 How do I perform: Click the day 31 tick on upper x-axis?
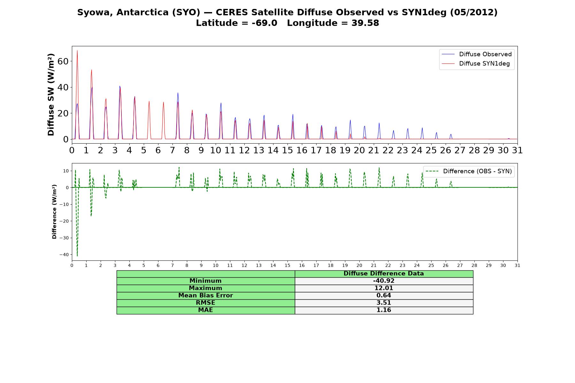pos(517,150)
